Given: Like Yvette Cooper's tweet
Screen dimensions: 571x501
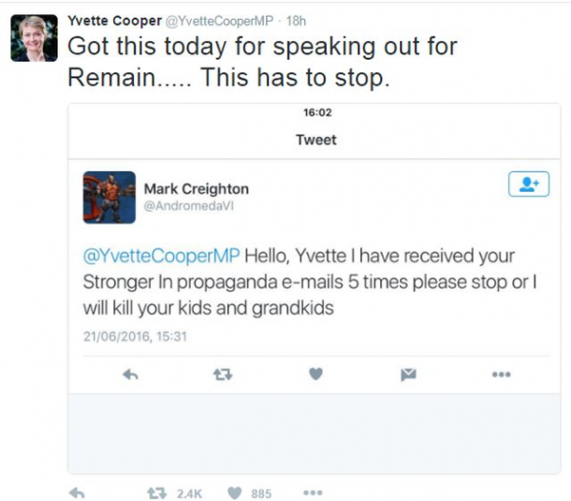Looking at the screenshot, I should tap(235, 493).
